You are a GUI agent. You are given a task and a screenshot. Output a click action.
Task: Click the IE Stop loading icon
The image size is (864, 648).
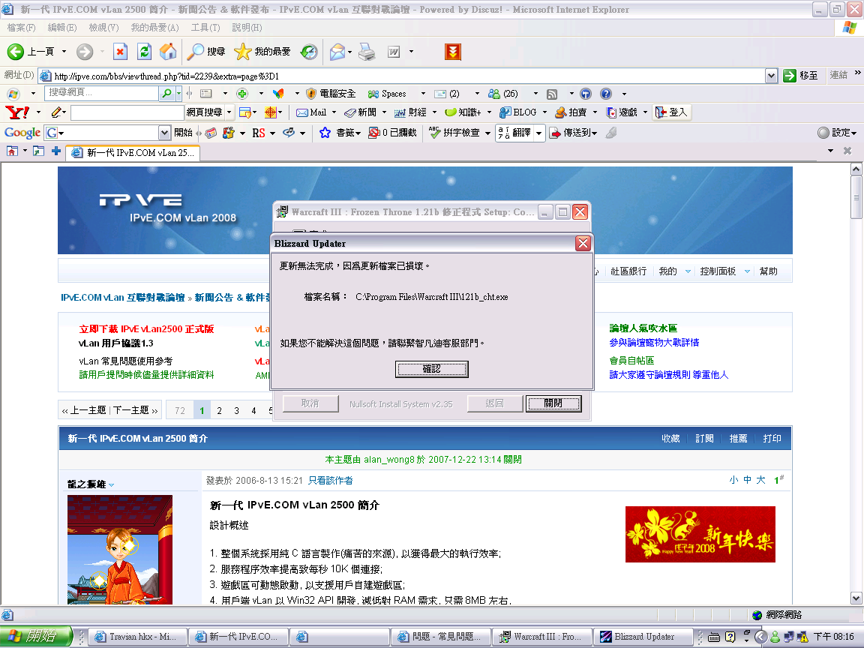[120, 52]
